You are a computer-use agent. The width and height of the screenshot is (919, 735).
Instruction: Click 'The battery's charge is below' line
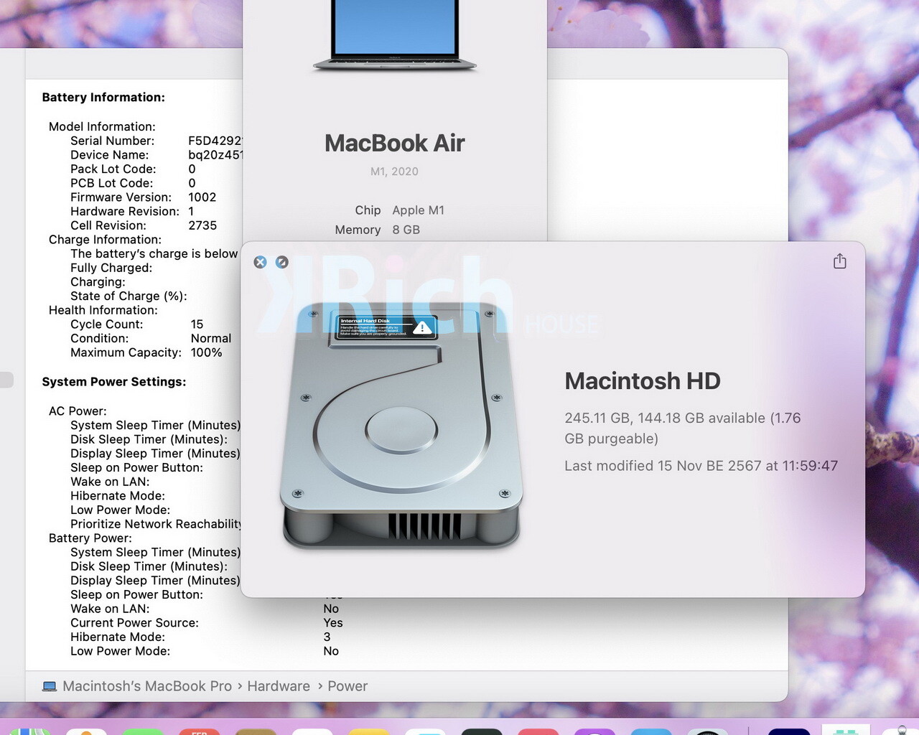click(154, 253)
